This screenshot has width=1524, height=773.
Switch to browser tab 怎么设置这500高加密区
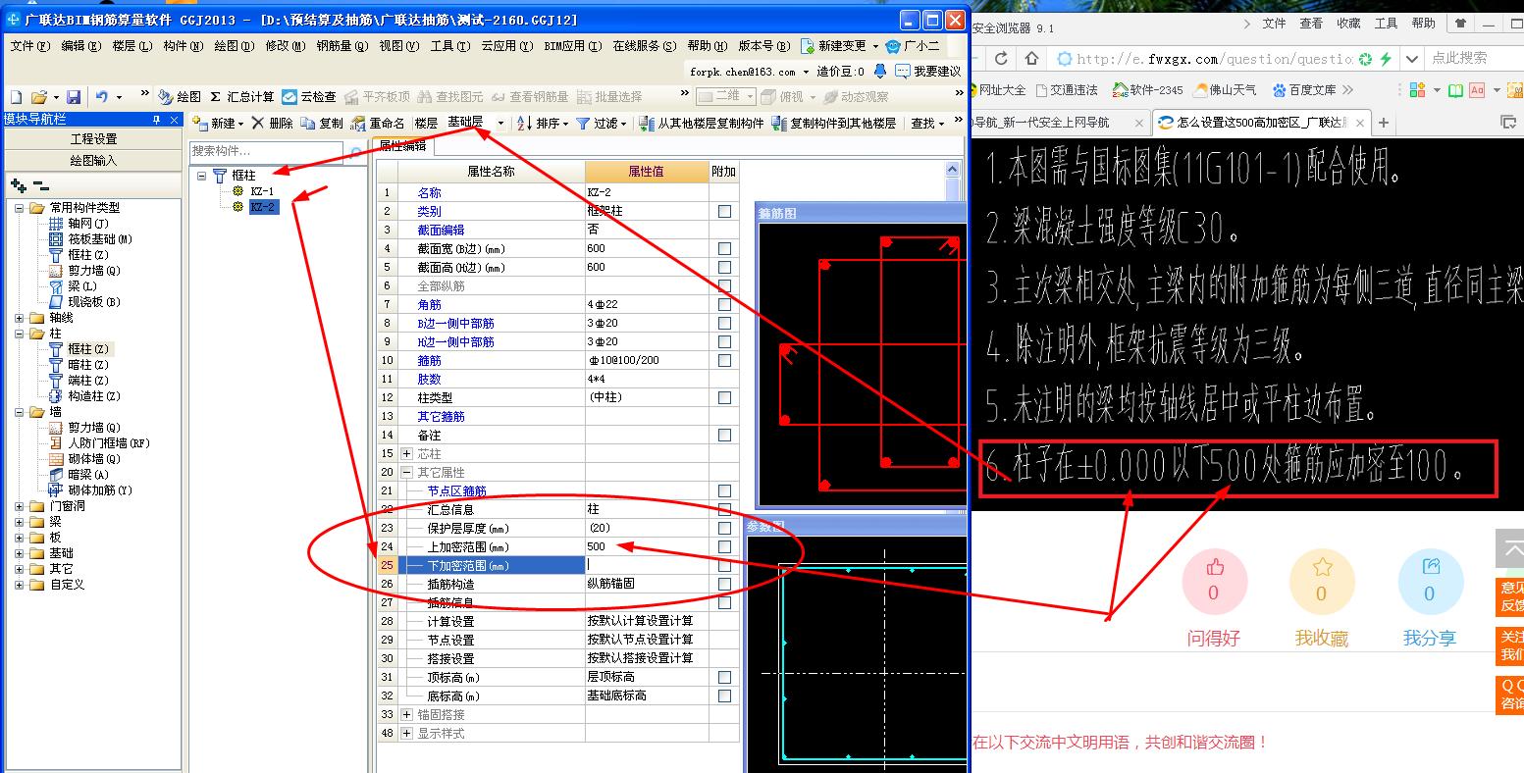pyautogui.click(x=1261, y=123)
